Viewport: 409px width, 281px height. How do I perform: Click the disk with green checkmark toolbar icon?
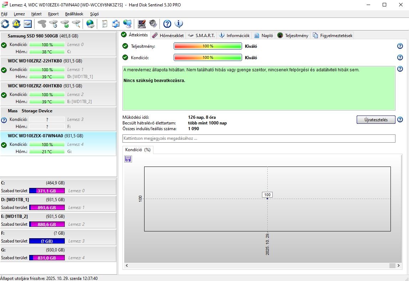click(x=65, y=24)
